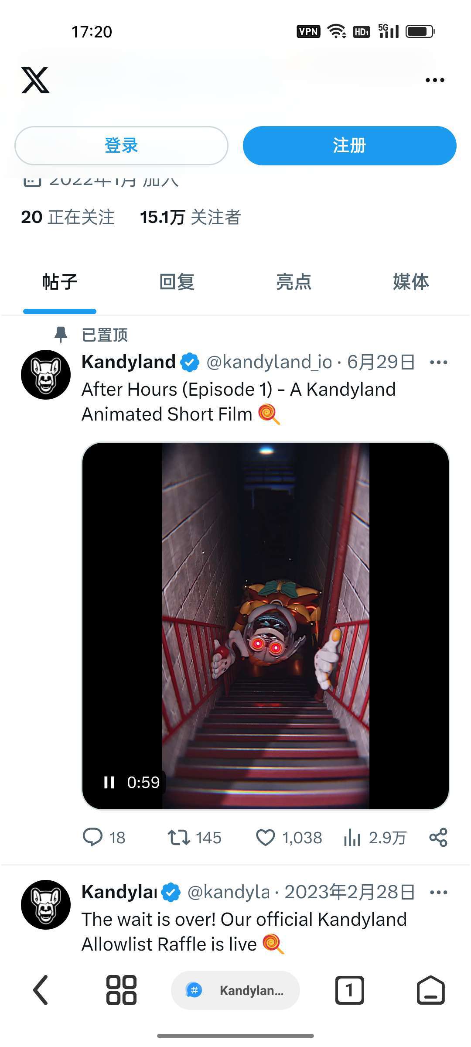Tap the X logo icon

(35, 80)
